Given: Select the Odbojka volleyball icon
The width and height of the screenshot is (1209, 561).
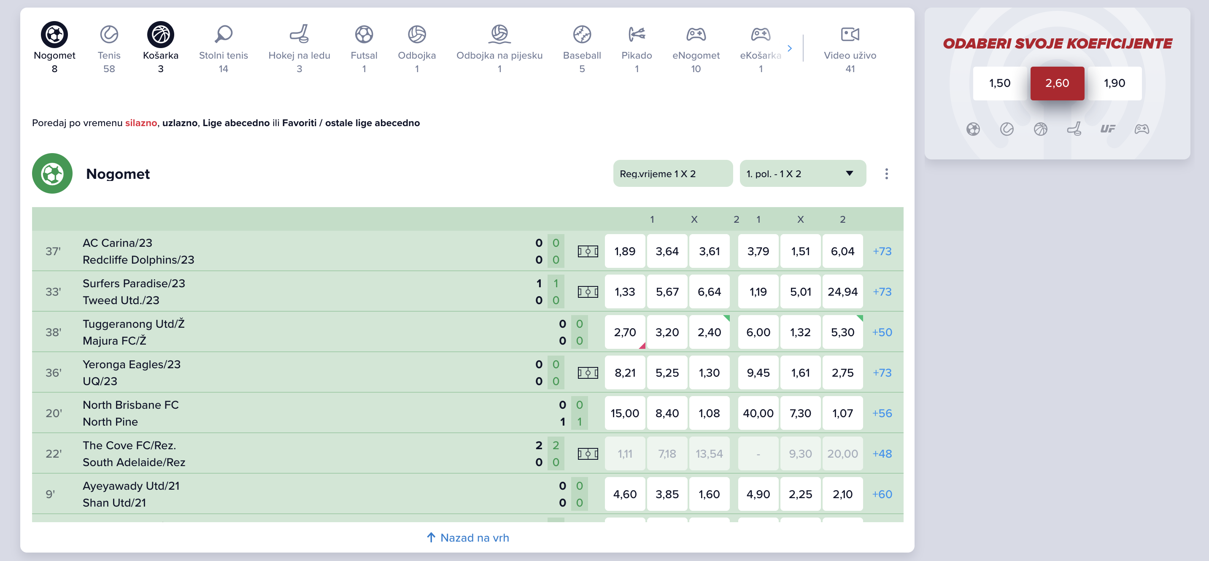Looking at the screenshot, I should coord(417,34).
